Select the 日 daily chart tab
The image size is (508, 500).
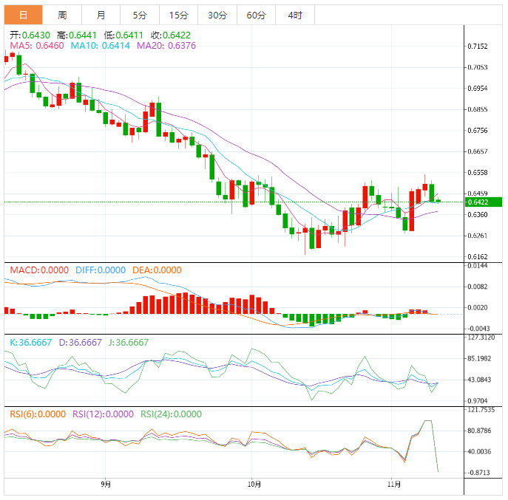[x=24, y=15]
